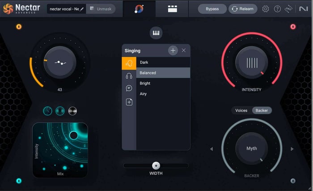
Task: Switch to the module chain view tab
Action: point(172,9)
